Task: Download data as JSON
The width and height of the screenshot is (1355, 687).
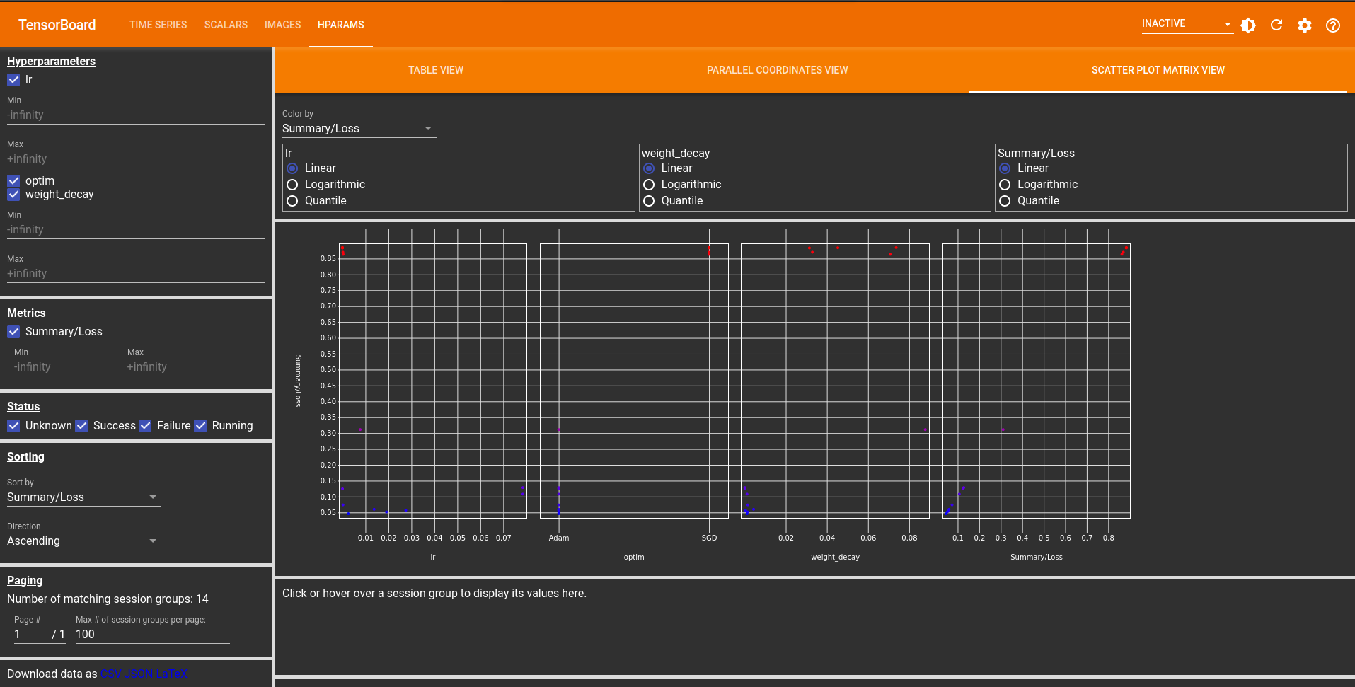Action: (x=138, y=674)
